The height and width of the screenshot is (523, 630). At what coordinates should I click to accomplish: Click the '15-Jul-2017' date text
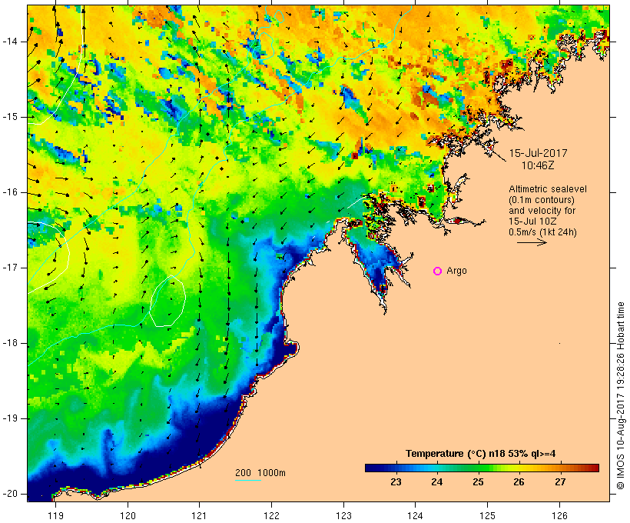[x=538, y=153]
